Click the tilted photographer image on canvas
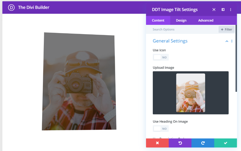 click(79, 81)
